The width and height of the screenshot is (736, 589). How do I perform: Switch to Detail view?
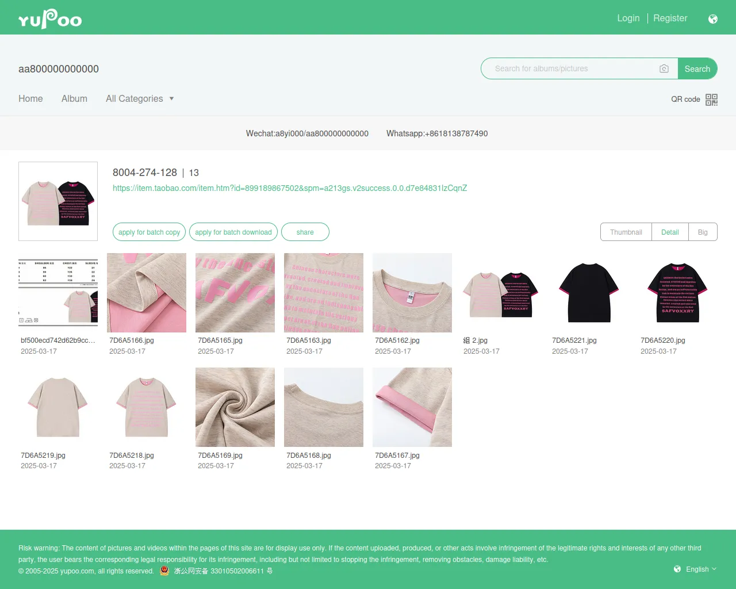670,232
